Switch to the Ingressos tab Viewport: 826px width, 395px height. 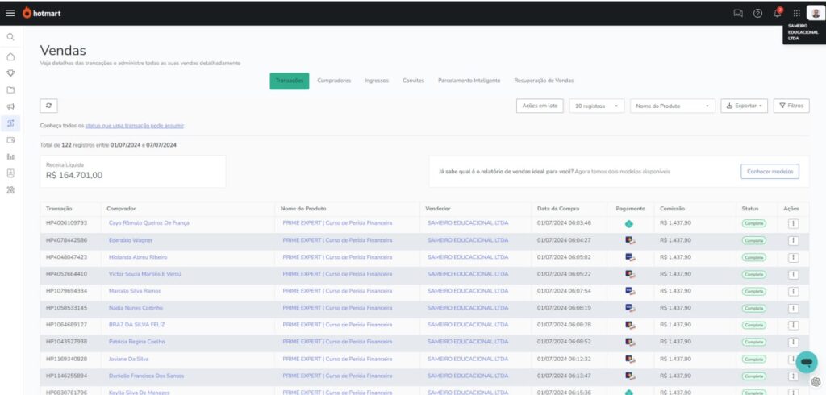tap(377, 81)
